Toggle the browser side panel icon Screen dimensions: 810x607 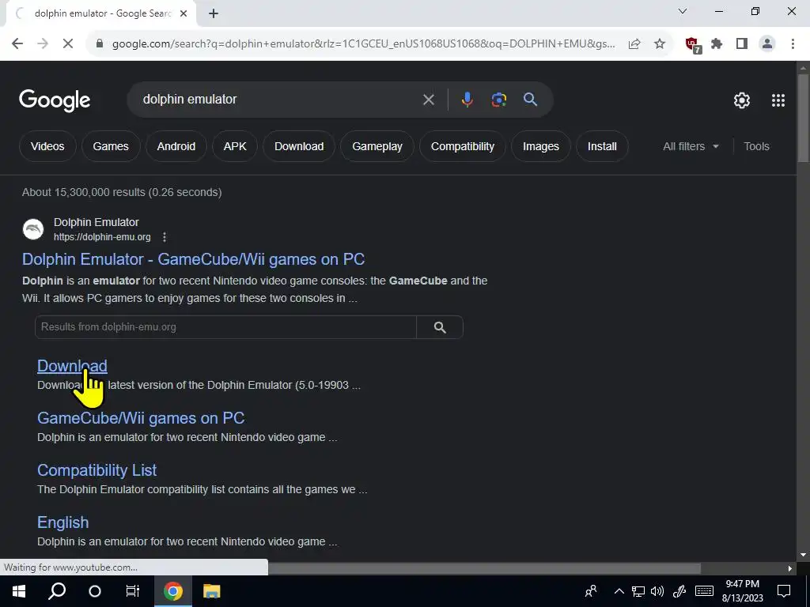[x=742, y=44]
